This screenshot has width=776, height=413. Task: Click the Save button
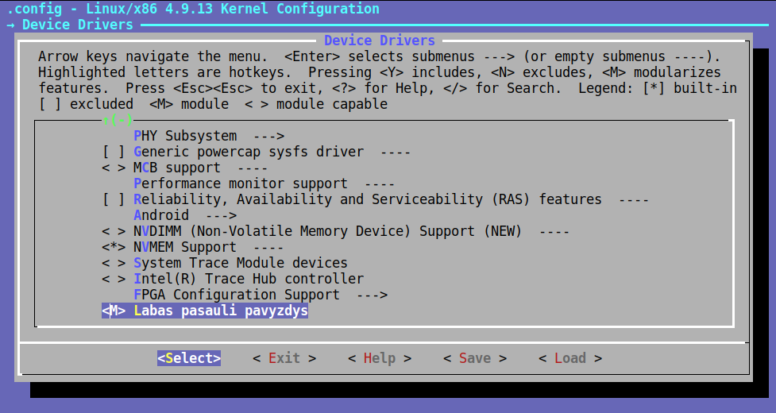tap(475, 358)
